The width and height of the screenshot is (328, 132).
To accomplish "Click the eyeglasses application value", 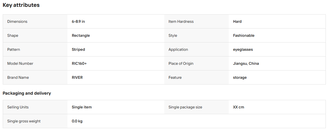I will click(243, 50).
